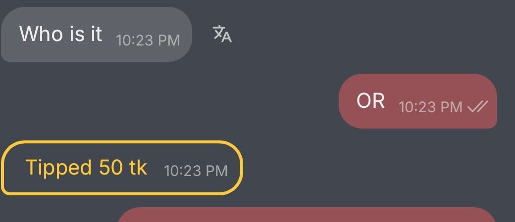Image resolution: width=515 pixels, height=222 pixels.
Task: Tap the left padding of the "OR" bubble
Action: tap(348, 101)
